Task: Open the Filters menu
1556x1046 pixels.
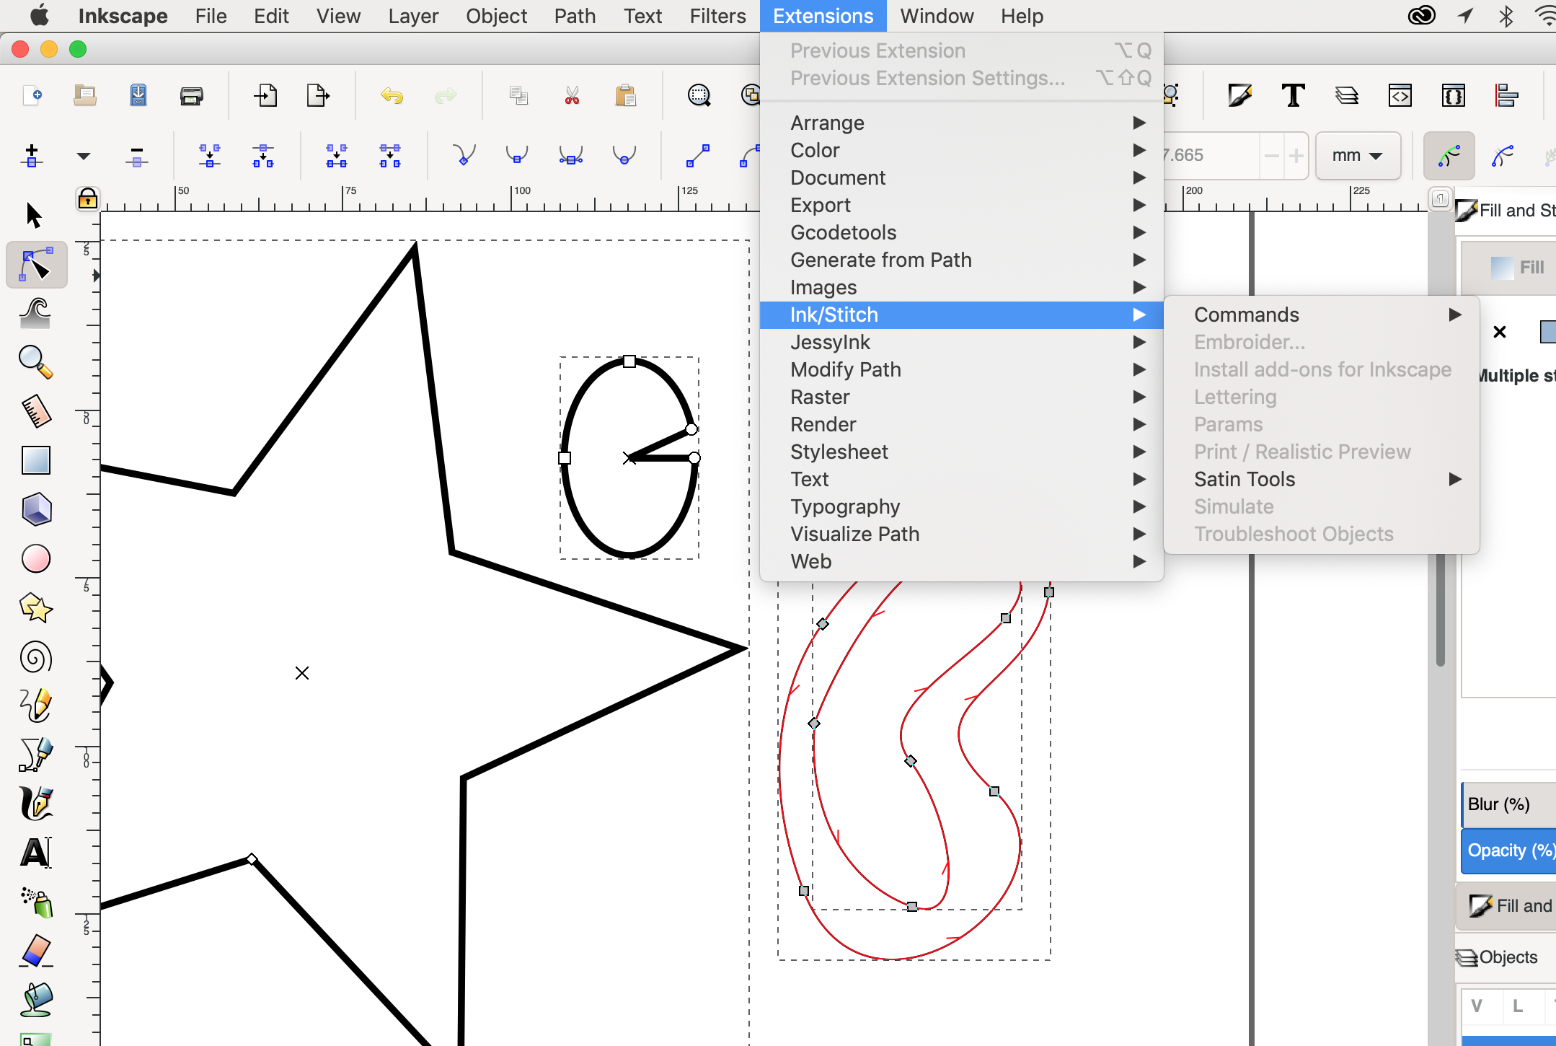Action: coord(717,16)
